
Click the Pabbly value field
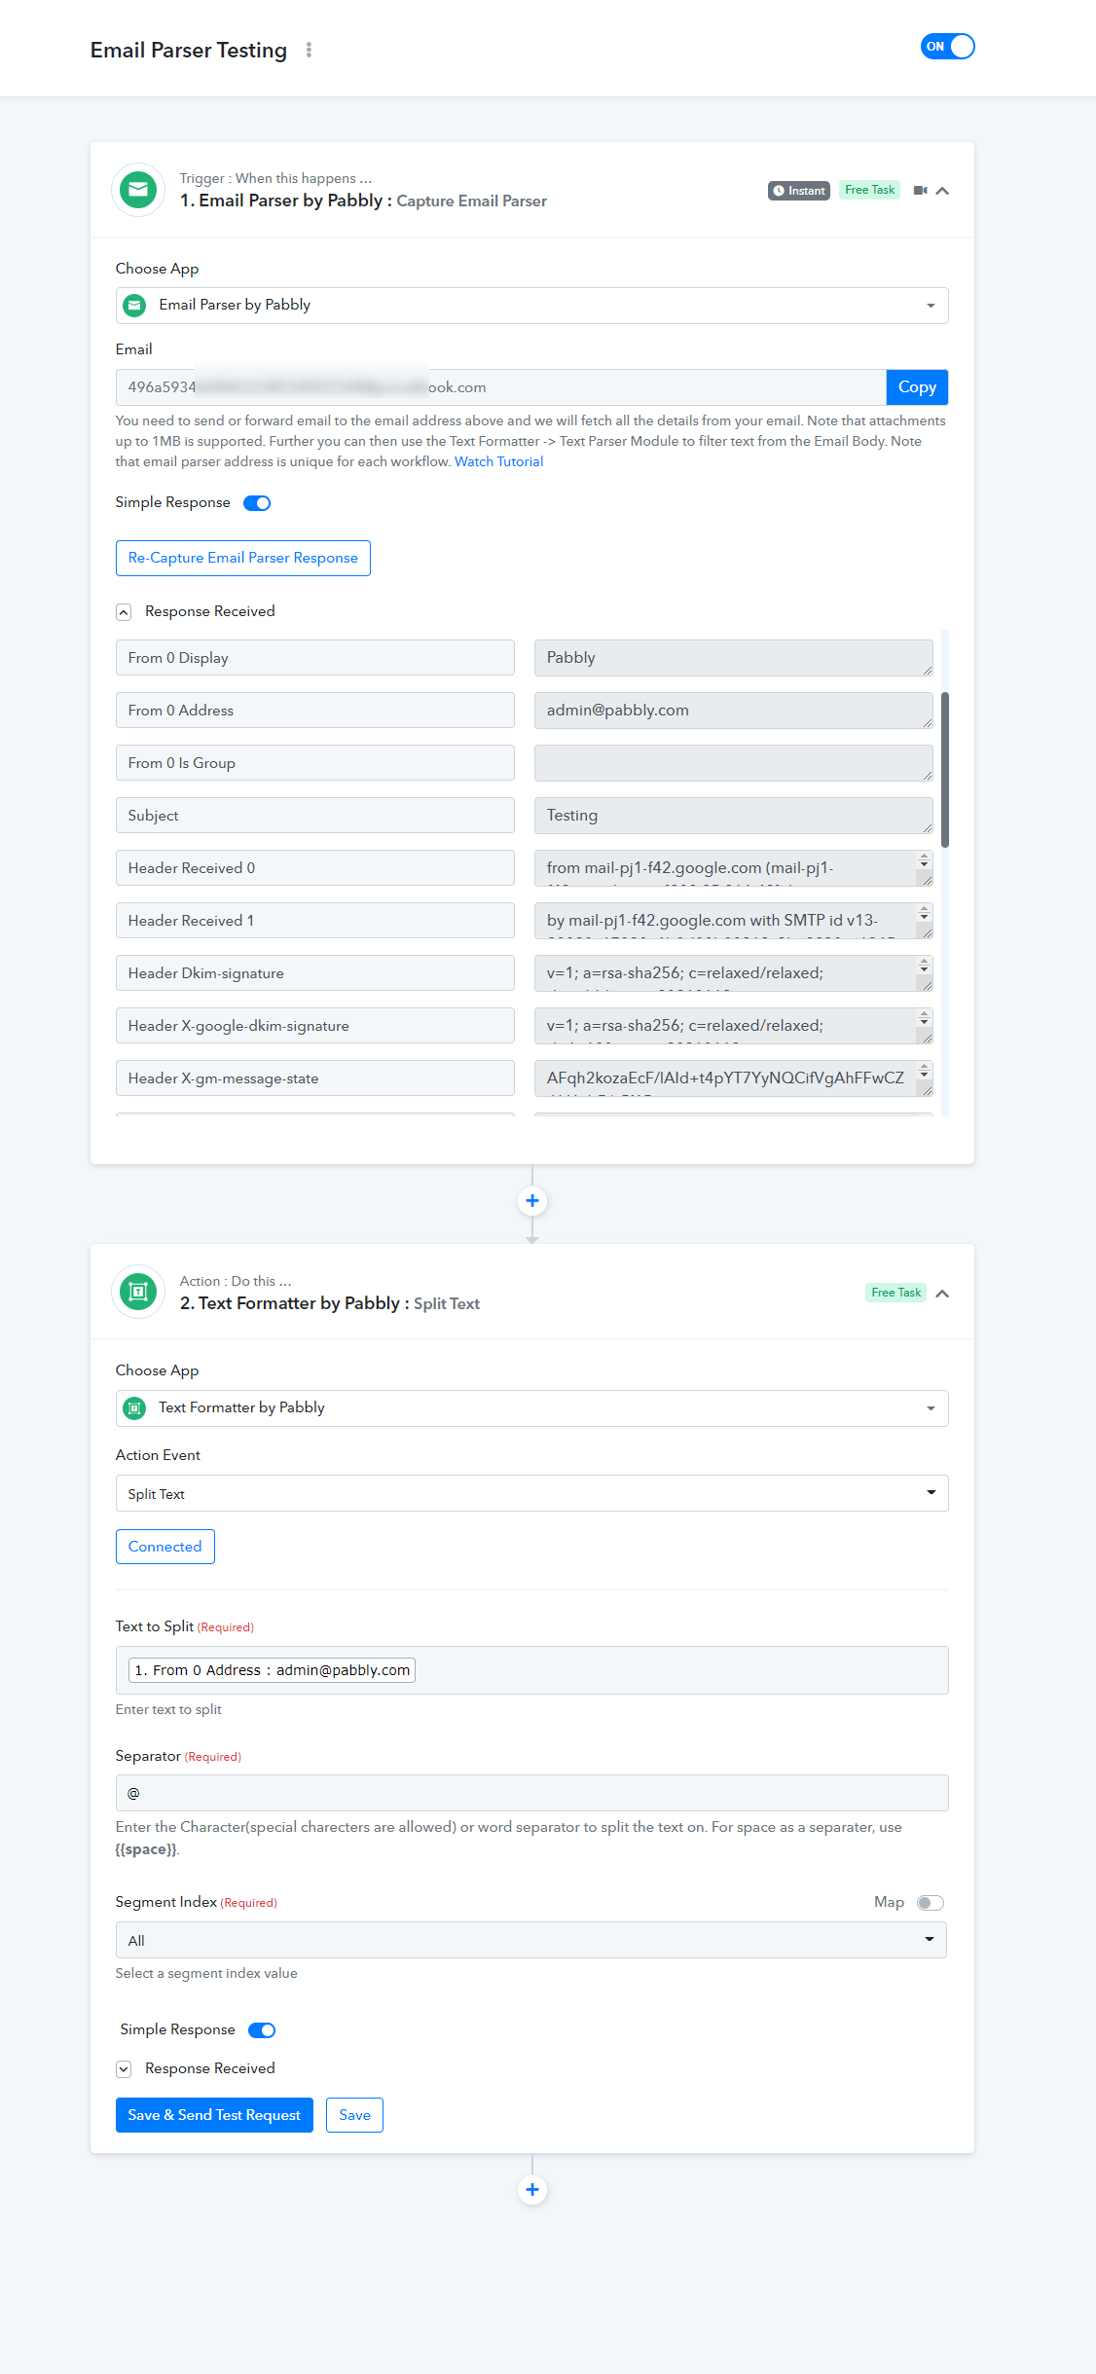click(734, 658)
